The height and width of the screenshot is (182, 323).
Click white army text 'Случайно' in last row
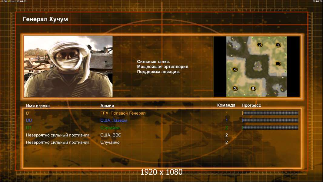point(110,143)
